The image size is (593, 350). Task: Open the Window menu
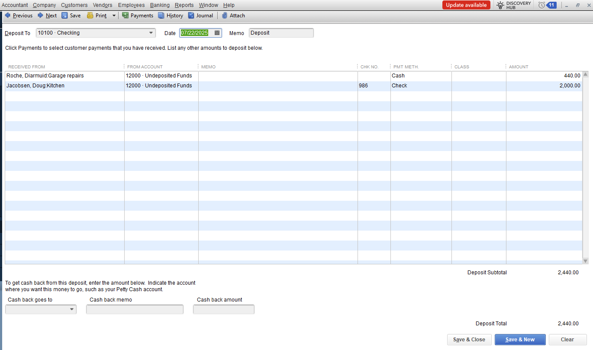tap(209, 5)
